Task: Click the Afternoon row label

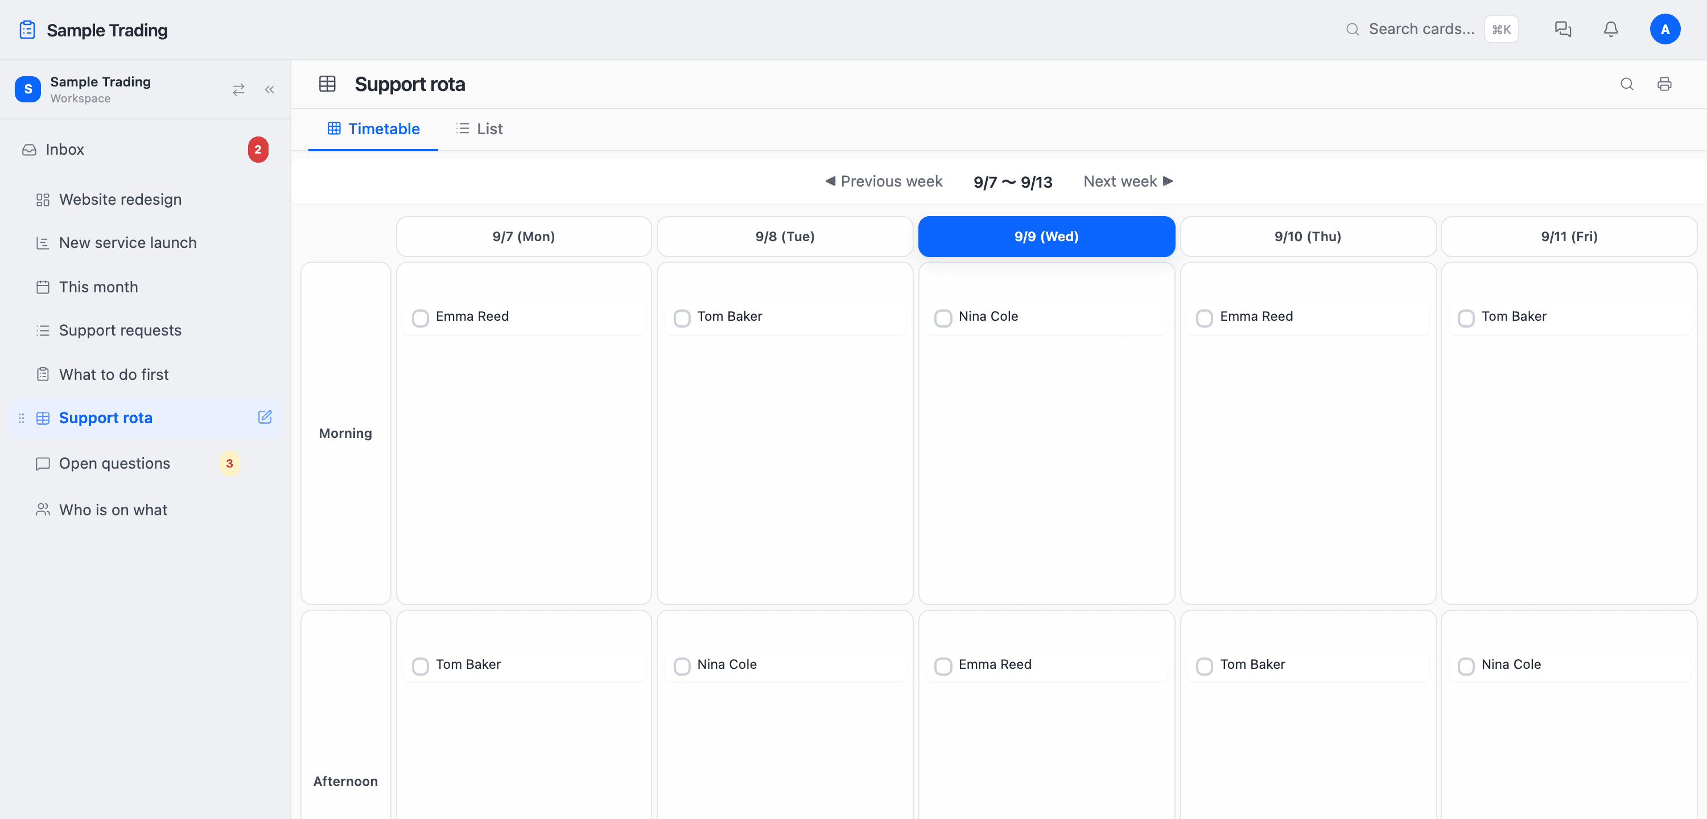Action: pyautogui.click(x=345, y=781)
